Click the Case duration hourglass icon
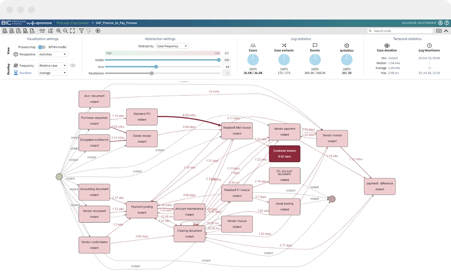451x273 pixels. (x=387, y=45)
